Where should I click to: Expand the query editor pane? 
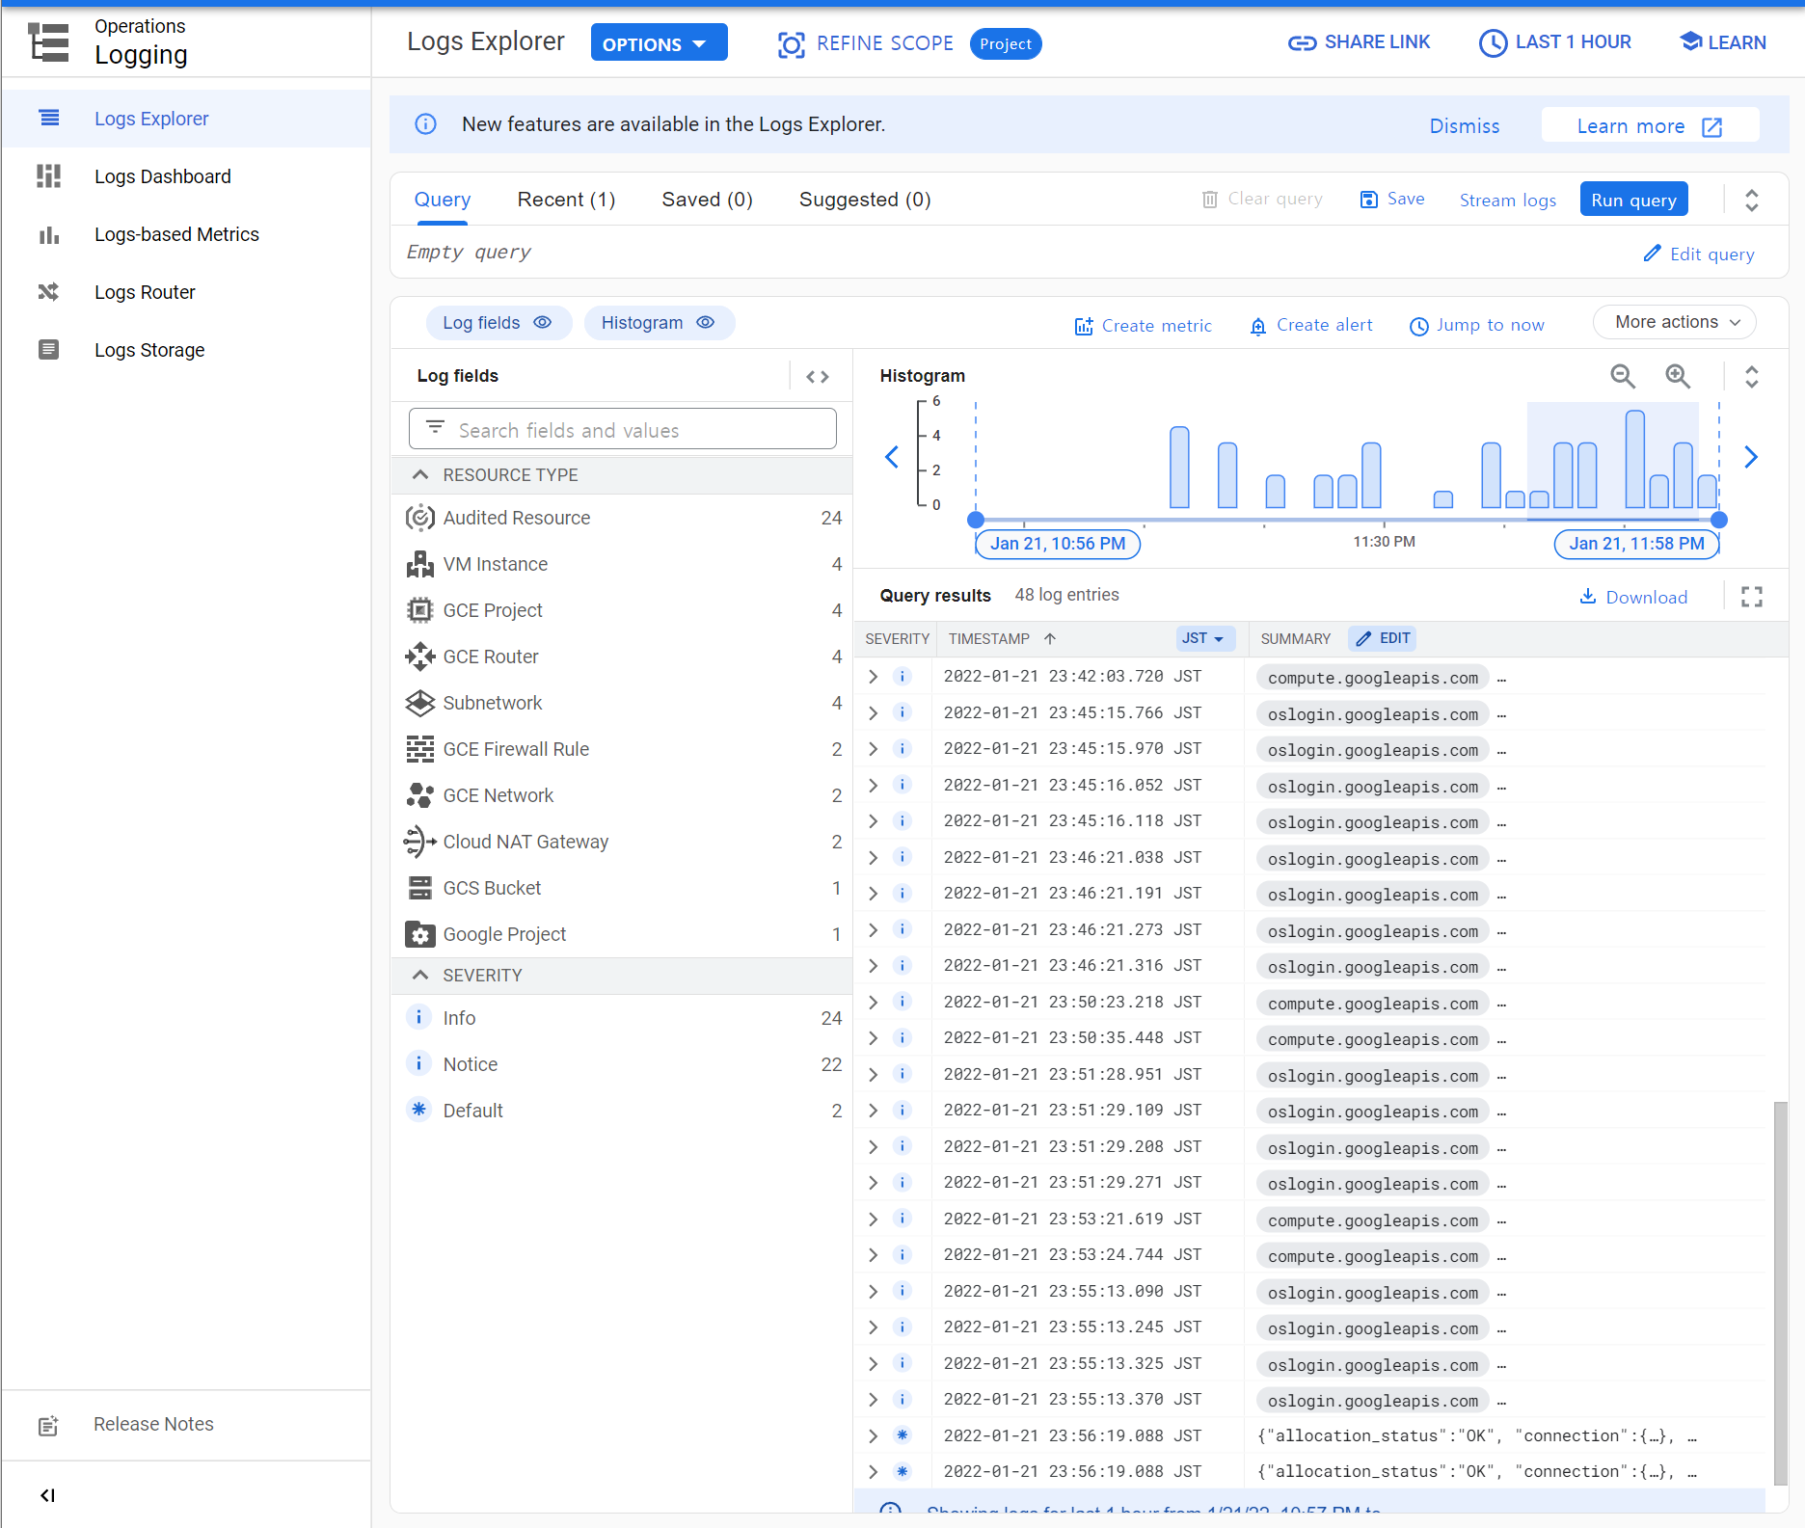(1752, 200)
